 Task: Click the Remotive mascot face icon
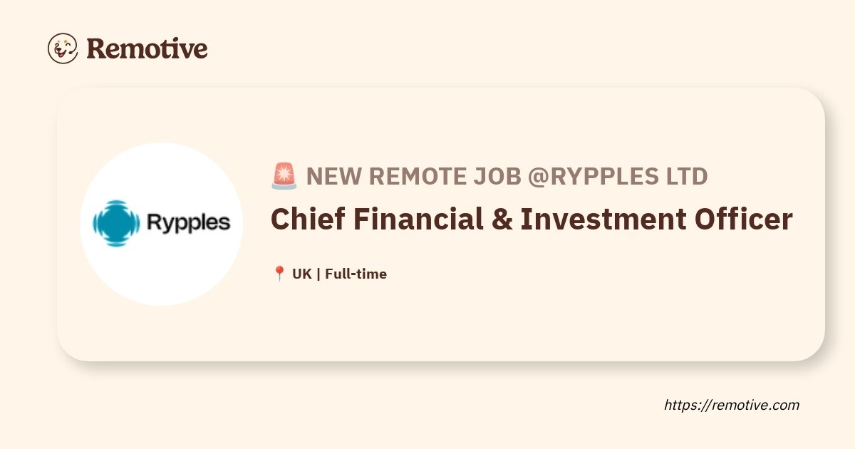click(x=63, y=48)
